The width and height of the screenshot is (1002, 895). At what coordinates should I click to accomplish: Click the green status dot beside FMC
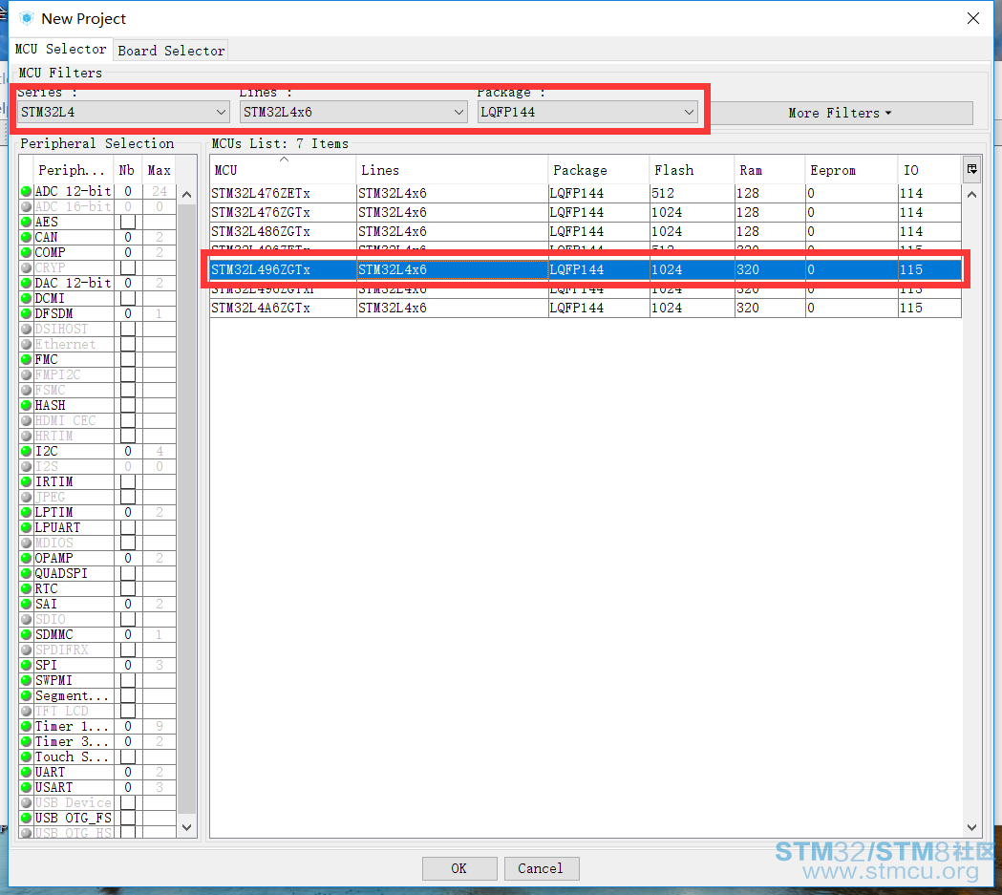(x=26, y=359)
